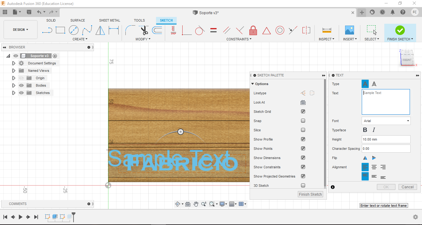Select the Line tool in Create
Viewport: 422px width, 225px height.
[x=47, y=30]
